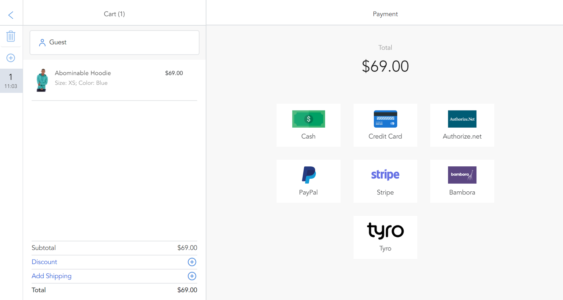Viewport: 563px width, 300px height.
Task: Pay with Authorize.net
Action: [462, 125]
